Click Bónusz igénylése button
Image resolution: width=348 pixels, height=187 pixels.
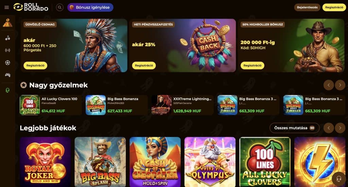click(x=90, y=7)
